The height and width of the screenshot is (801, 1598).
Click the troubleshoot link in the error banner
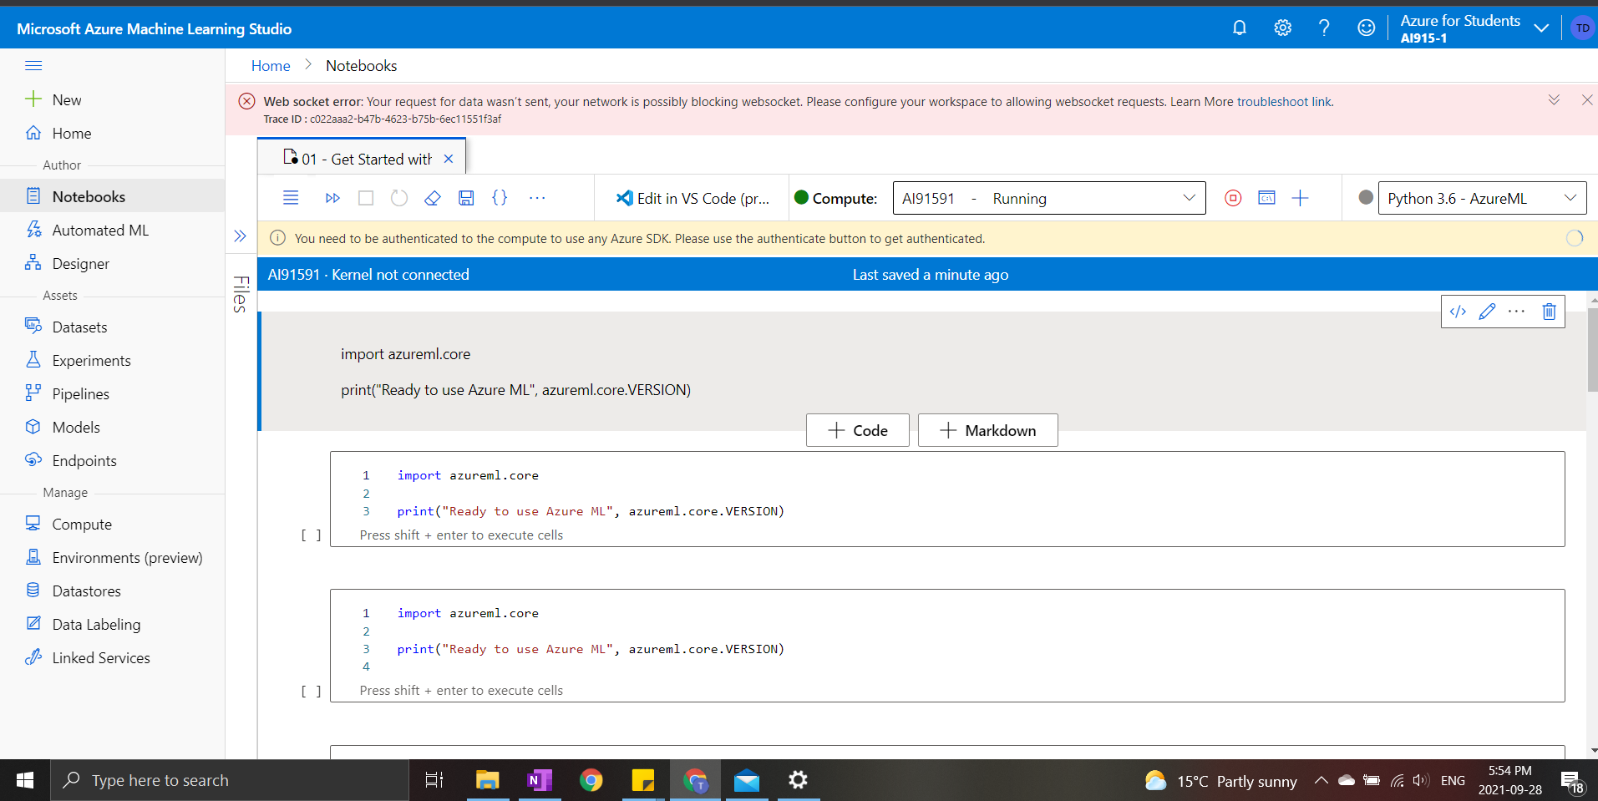[1283, 101]
